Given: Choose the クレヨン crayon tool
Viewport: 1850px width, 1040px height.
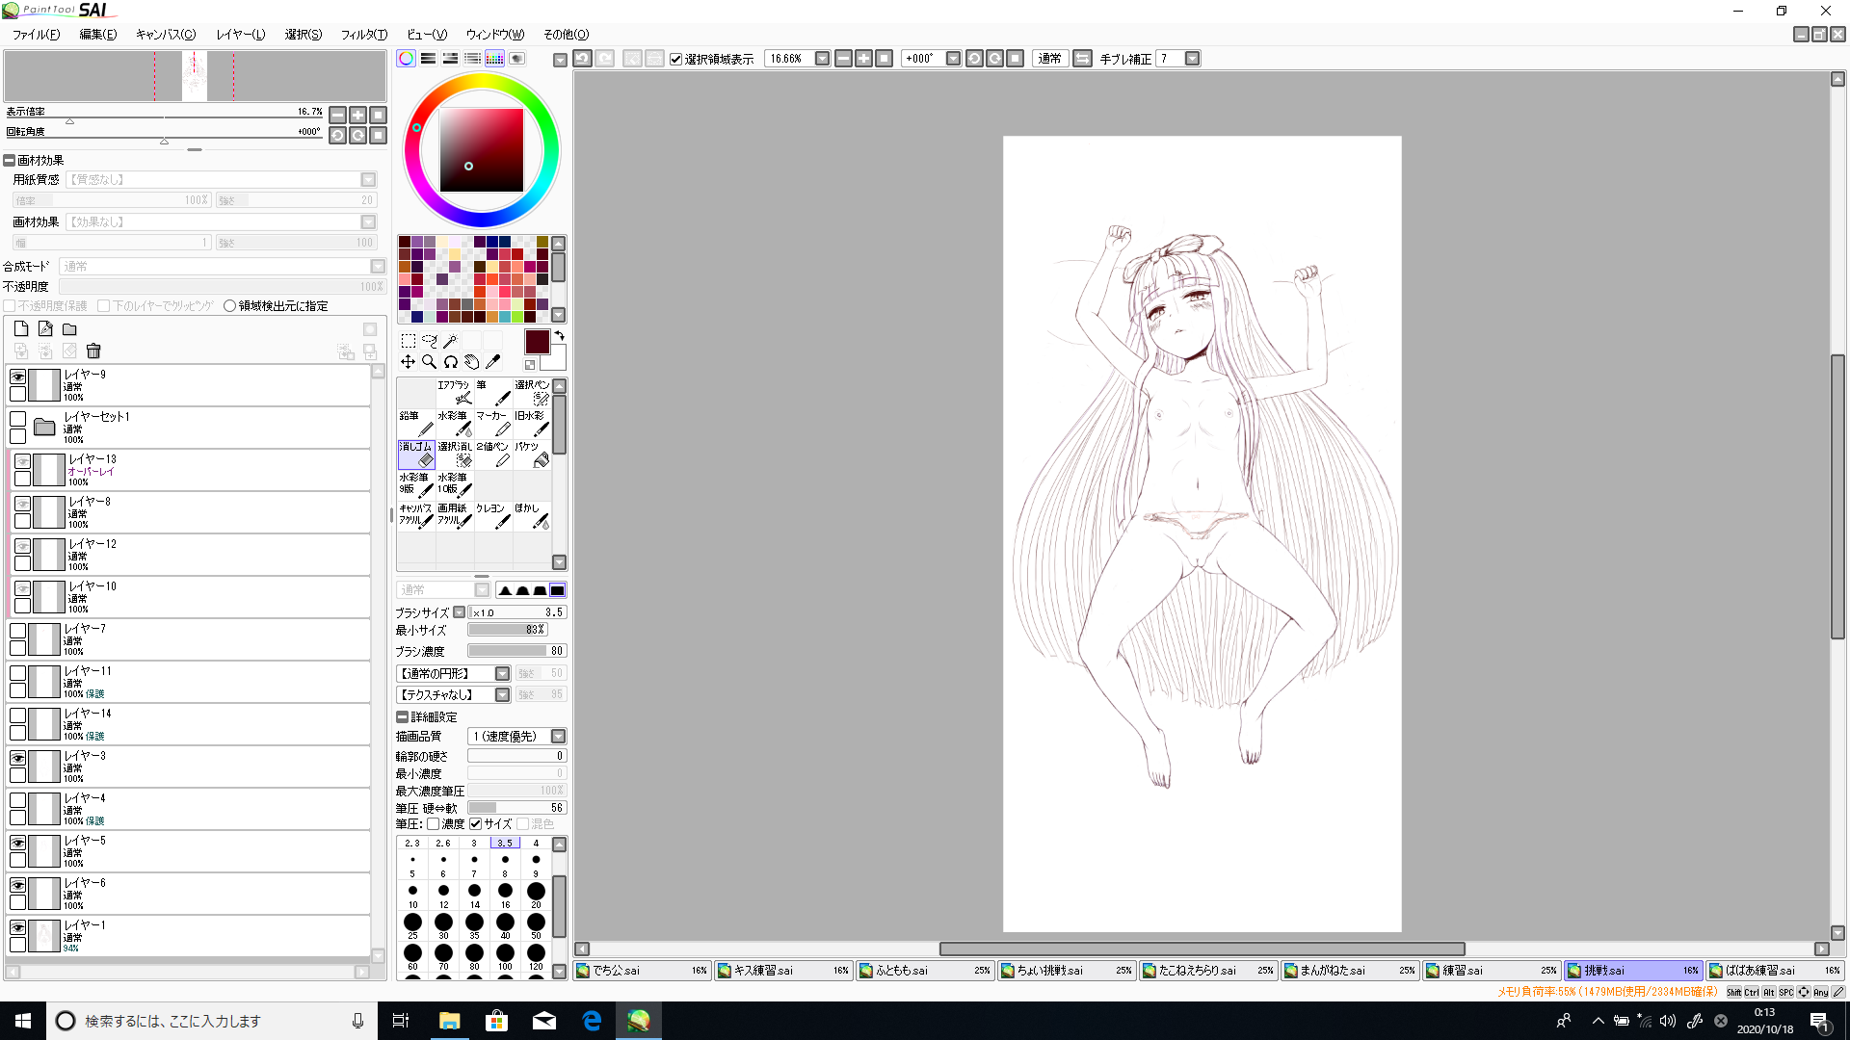Looking at the screenshot, I should click(493, 516).
